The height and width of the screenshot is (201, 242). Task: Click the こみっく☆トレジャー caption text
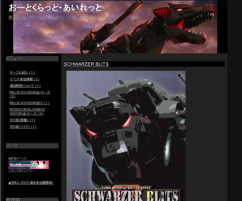click(x=22, y=171)
